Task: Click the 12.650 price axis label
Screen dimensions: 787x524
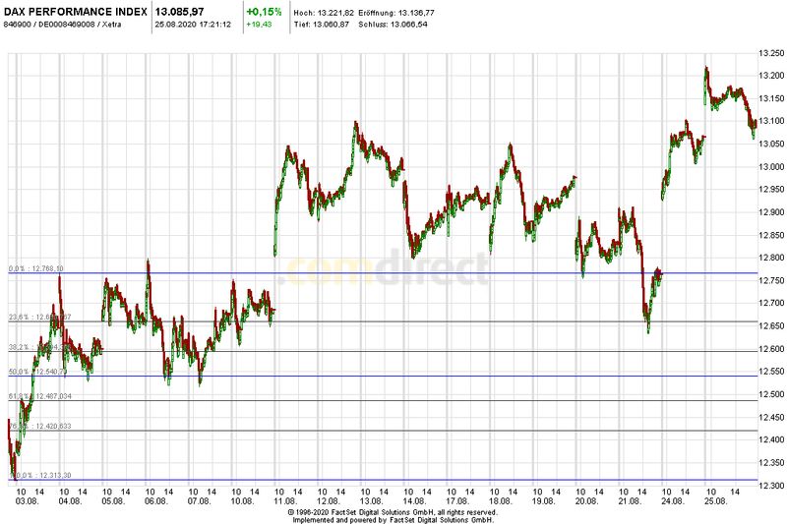Action: pos(771,326)
